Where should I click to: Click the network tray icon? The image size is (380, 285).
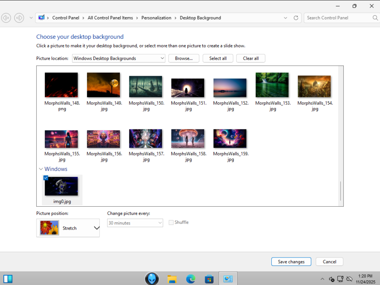click(340, 279)
